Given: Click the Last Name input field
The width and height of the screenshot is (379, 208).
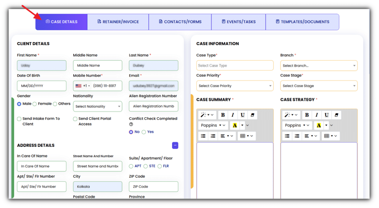Looking at the screenshot, I should pos(154,66).
